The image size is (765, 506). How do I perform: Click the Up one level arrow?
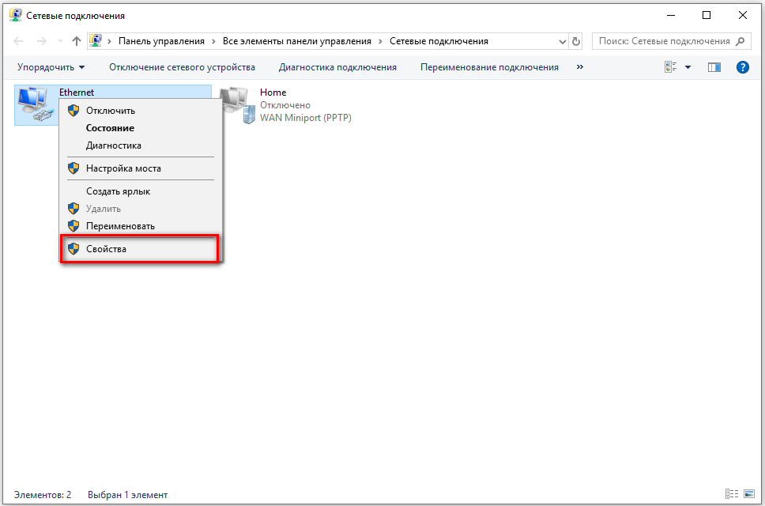click(x=76, y=41)
